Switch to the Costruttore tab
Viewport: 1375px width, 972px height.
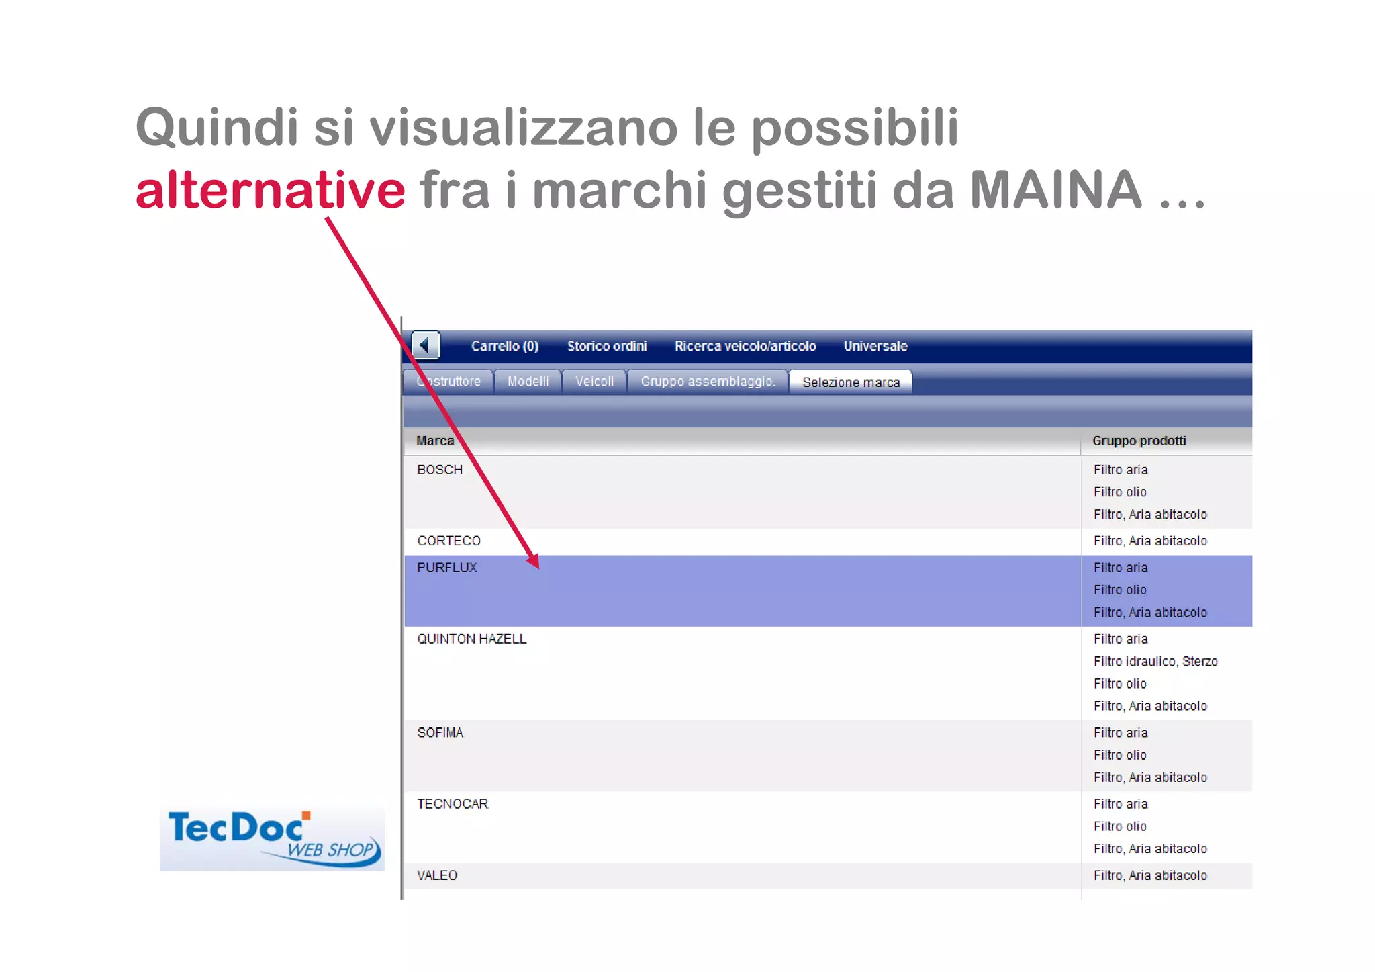[448, 382]
